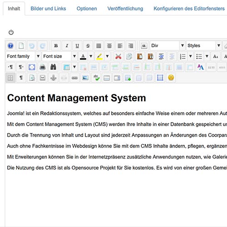Switch to the Optionen tab
This screenshot has width=227, height=227.
[87, 9]
